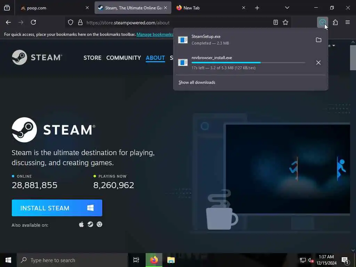356x267 pixels.
Task: Open the tracking protection shield icon
Action: pyautogui.click(x=71, y=23)
